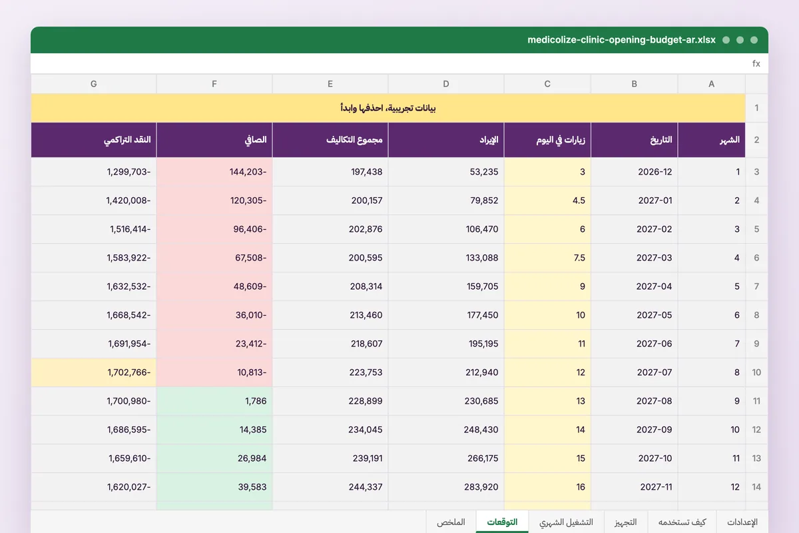Screen dimensions: 799x533
Task: Select date cell 2027-11
Action: [635, 487]
